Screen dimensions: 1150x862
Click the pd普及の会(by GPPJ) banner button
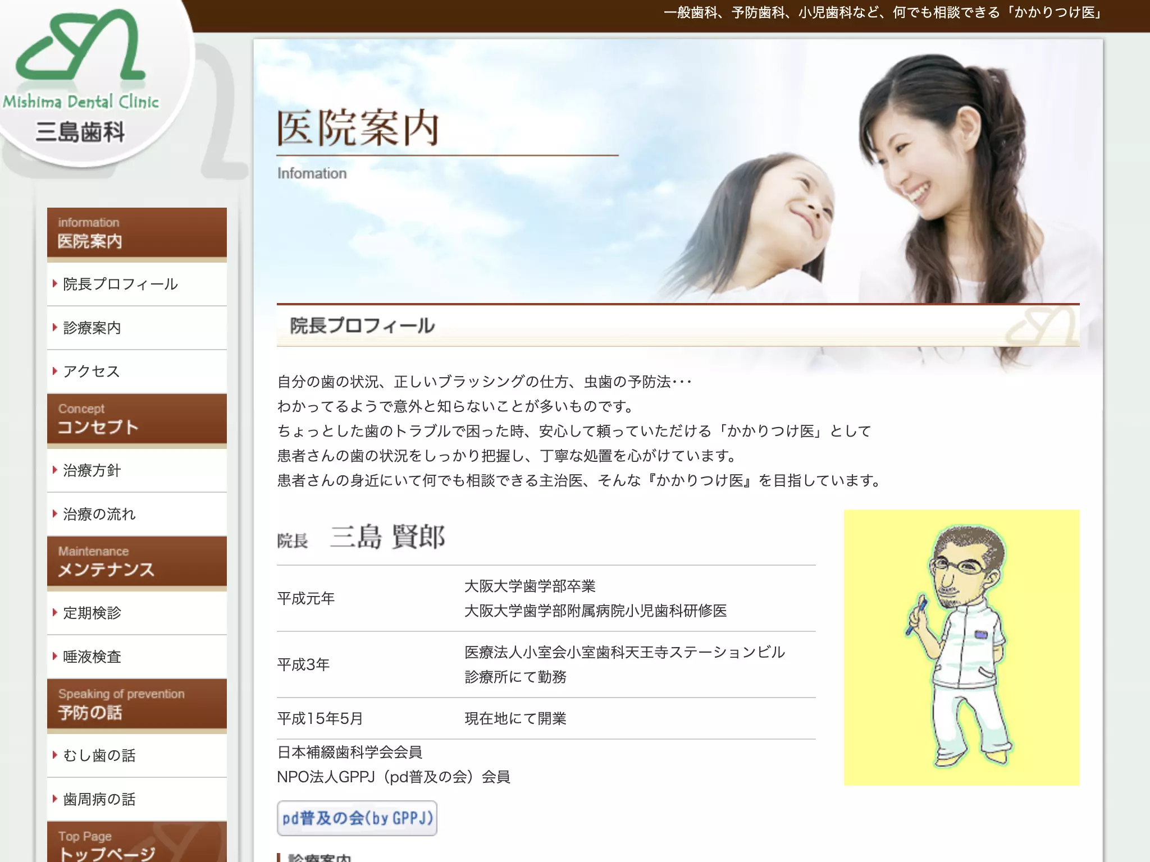[x=357, y=818]
